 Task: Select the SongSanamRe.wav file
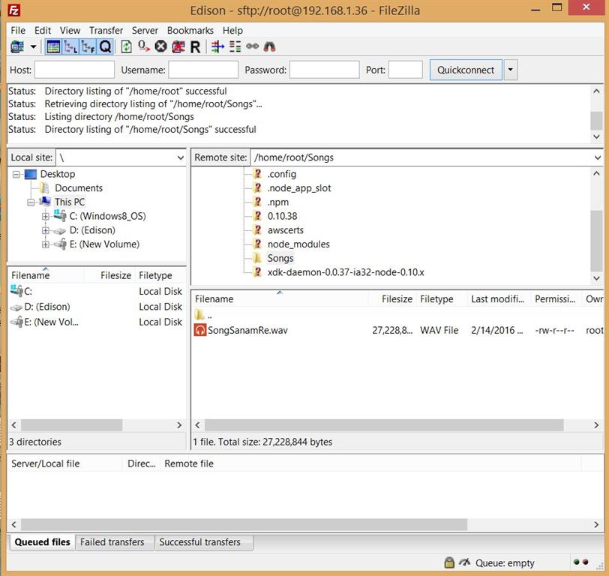[x=247, y=330]
